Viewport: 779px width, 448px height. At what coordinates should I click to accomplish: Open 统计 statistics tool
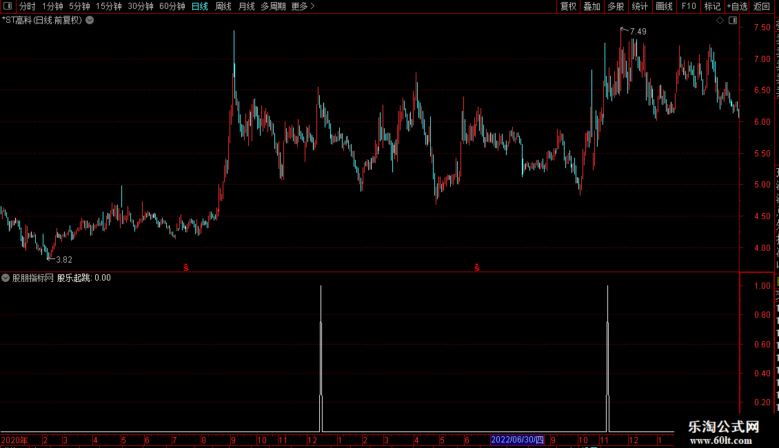639,6
